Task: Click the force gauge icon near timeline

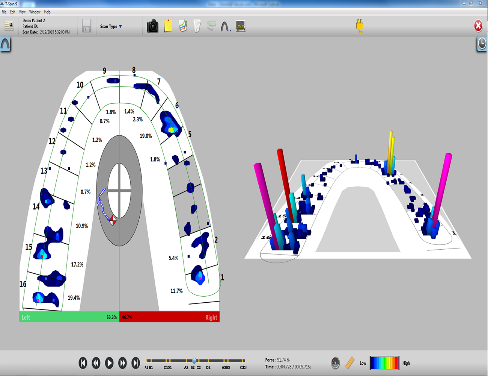Action: 335,363
